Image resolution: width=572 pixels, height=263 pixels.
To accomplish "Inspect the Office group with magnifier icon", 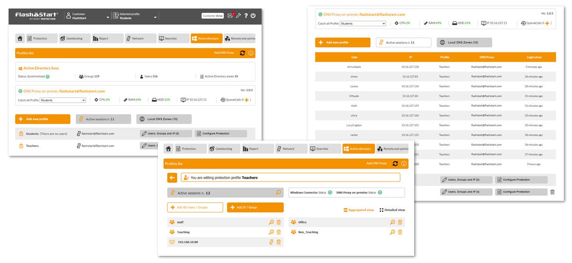I will pos(392,222).
